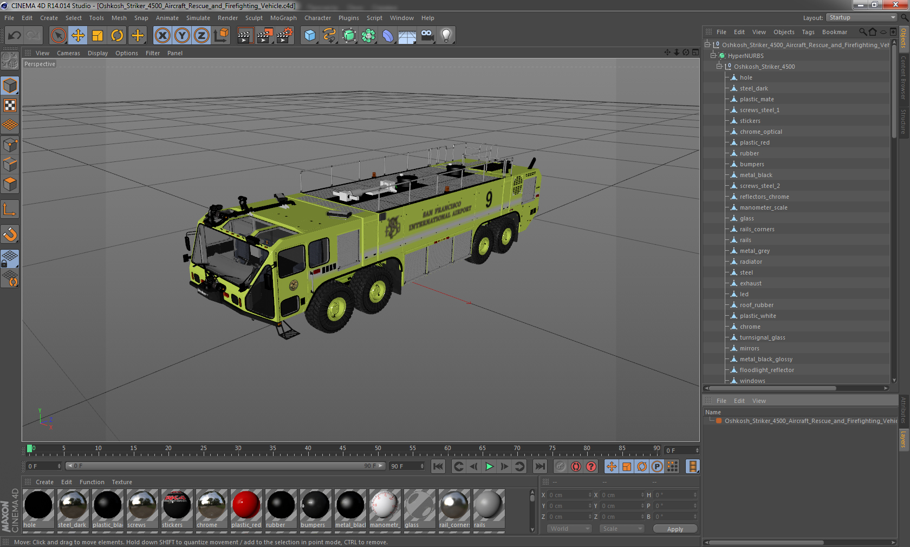Image resolution: width=910 pixels, height=547 pixels.
Task: Activate the Scale tool
Action: point(97,36)
